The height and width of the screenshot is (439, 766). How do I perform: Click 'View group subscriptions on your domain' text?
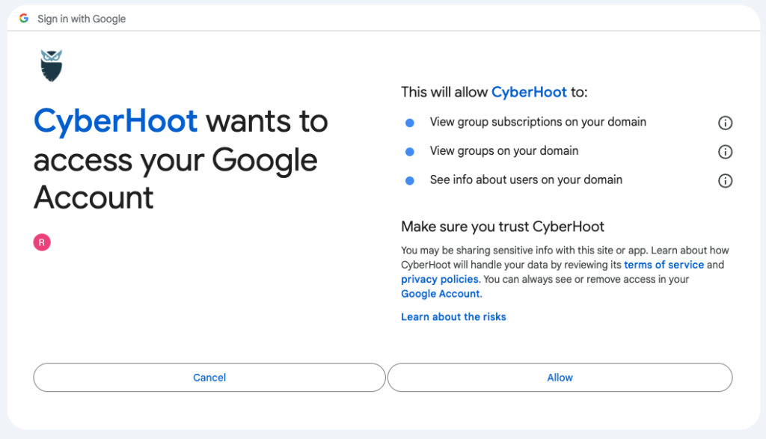538,122
